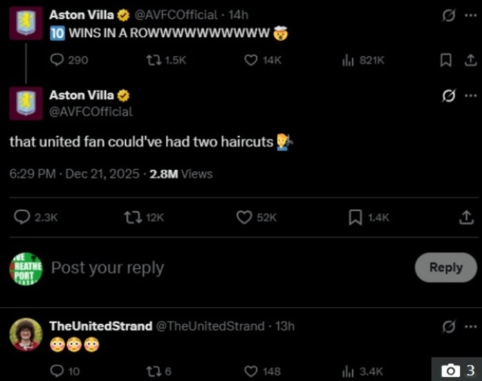This screenshot has width=482, height=381.
Task: Open the 2.8M Views count link
Action: pyautogui.click(x=181, y=174)
